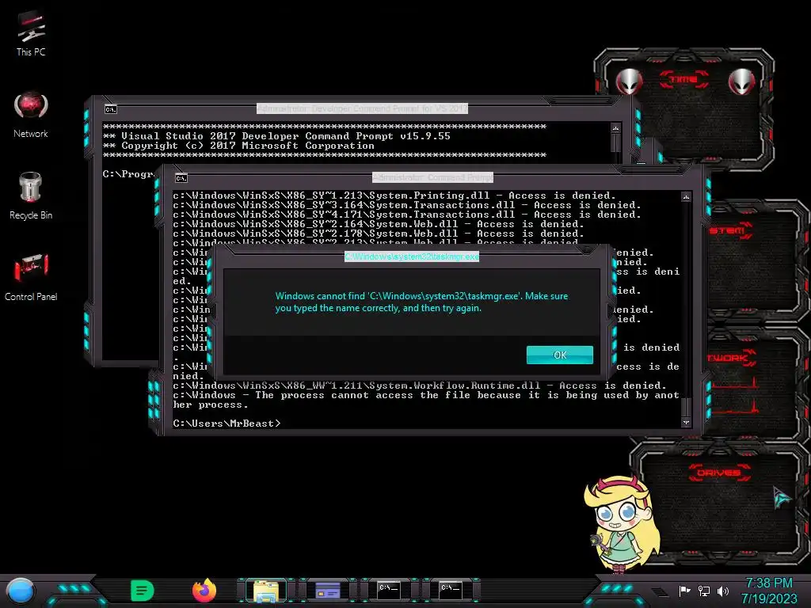The height and width of the screenshot is (608, 811).
Task: Open the Action Center flag tray icon
Action: click(684, 591)
